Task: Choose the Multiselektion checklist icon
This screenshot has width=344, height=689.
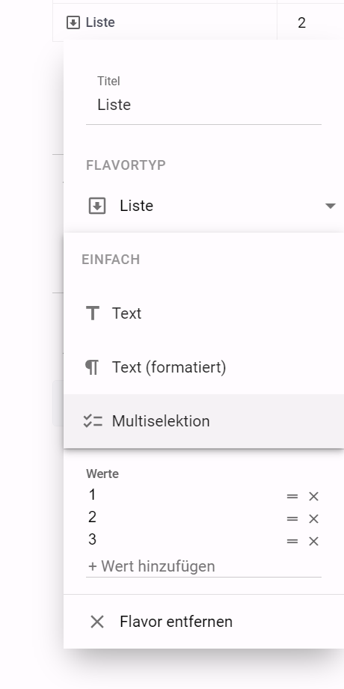Action: (93, 421)
